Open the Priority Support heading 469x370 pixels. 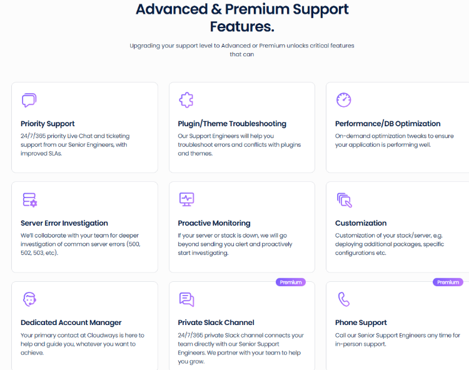48,124
